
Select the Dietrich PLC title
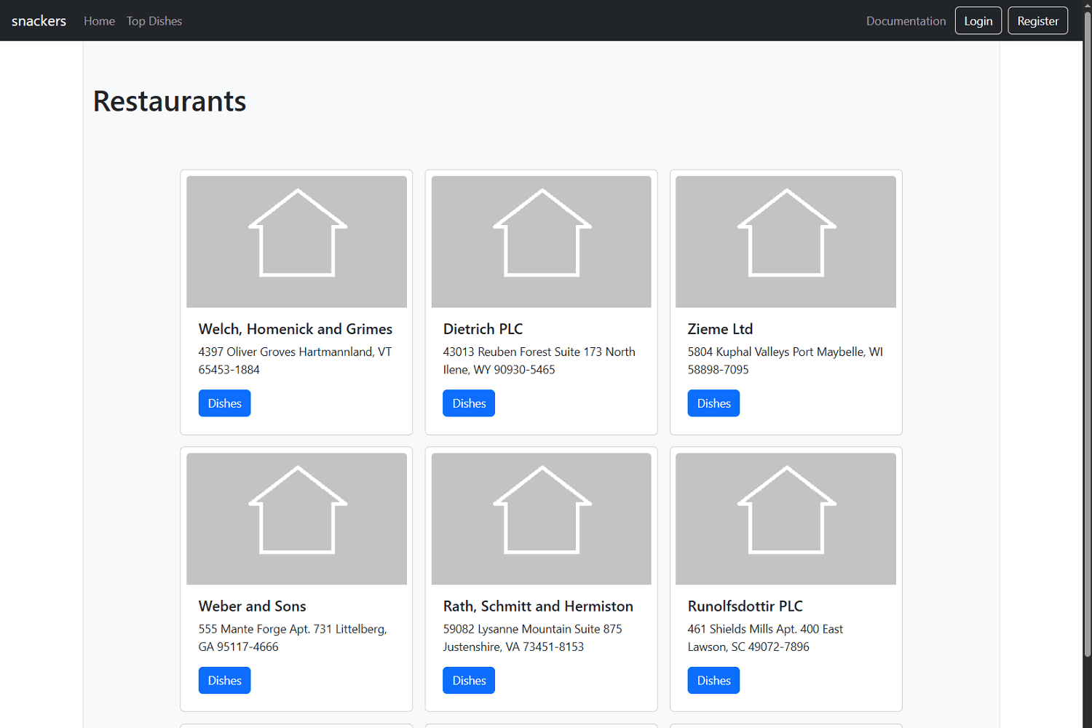(483, 329)
